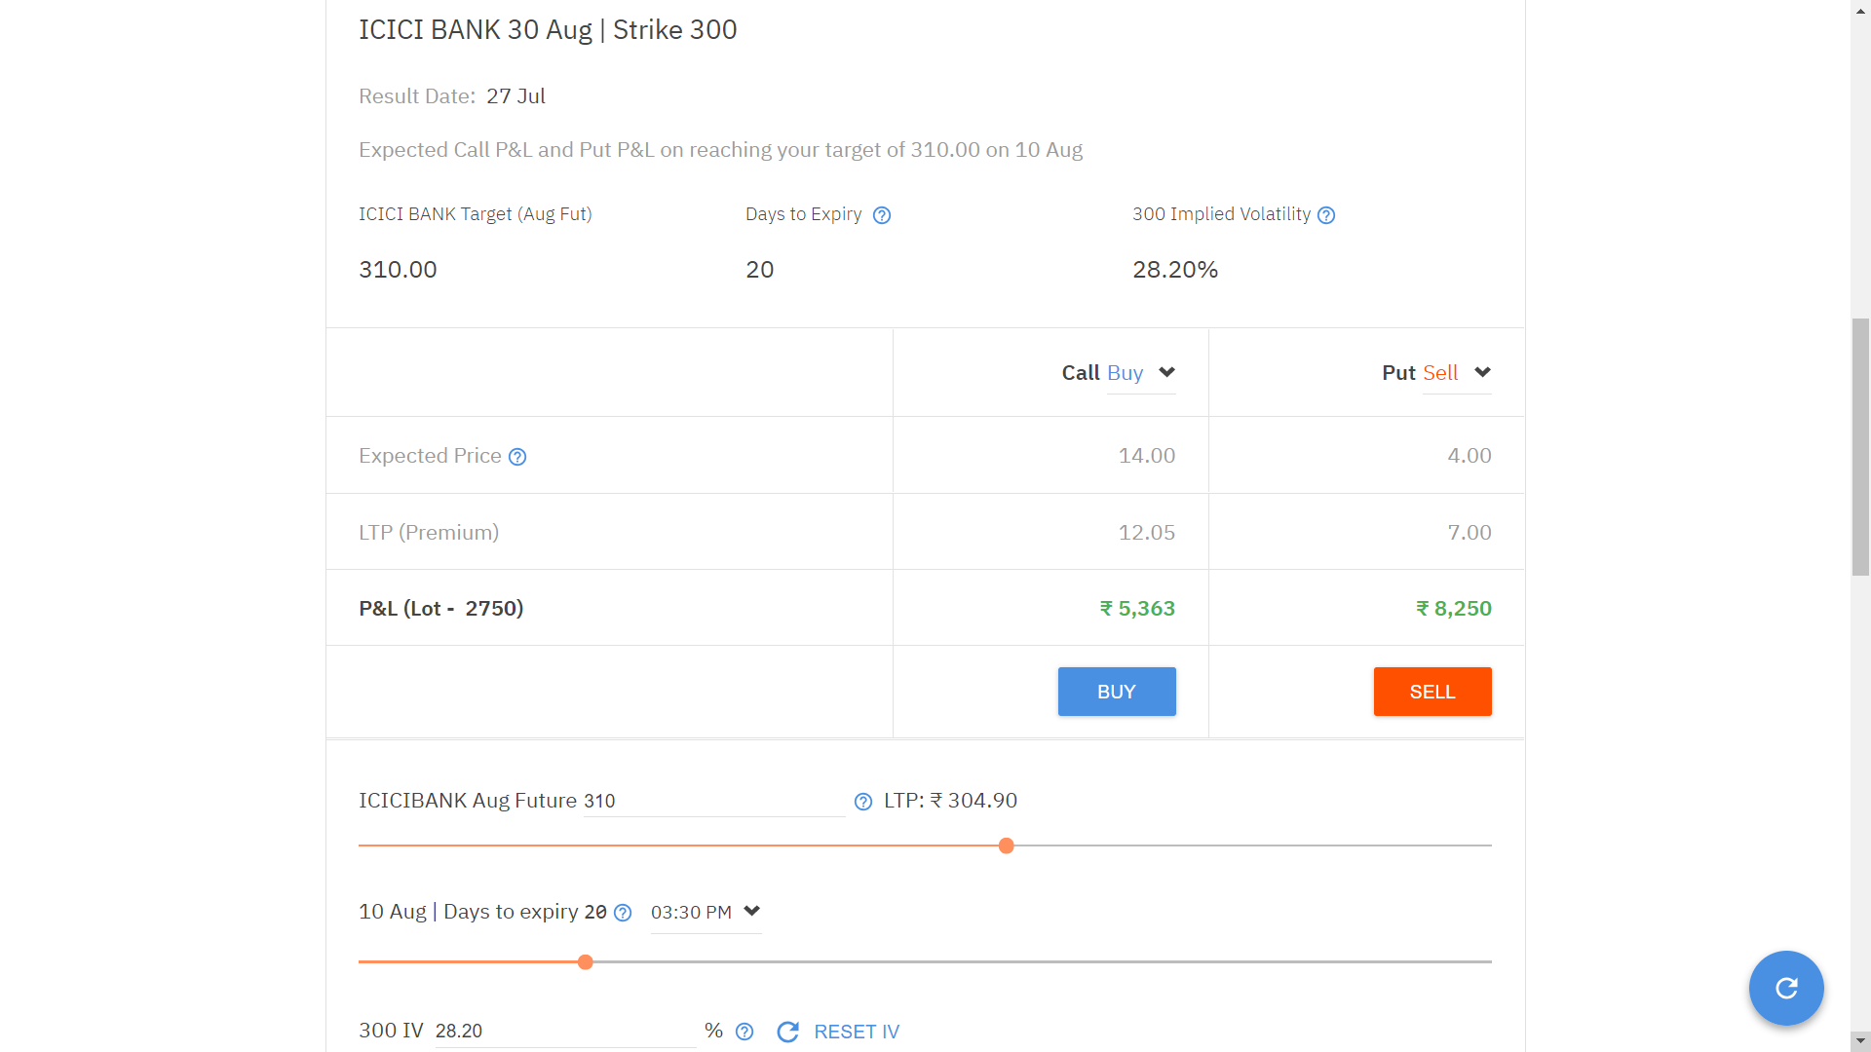Open the Call Buy dropdown

[x=1141, y=373]
